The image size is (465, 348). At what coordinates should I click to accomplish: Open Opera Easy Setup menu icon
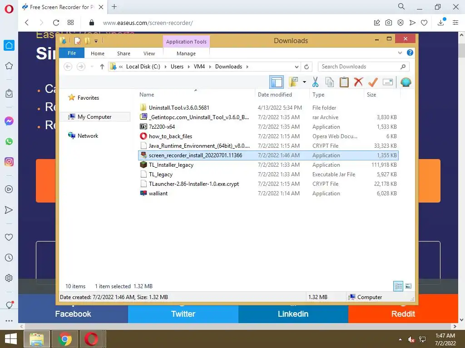(x=455, y=23)
